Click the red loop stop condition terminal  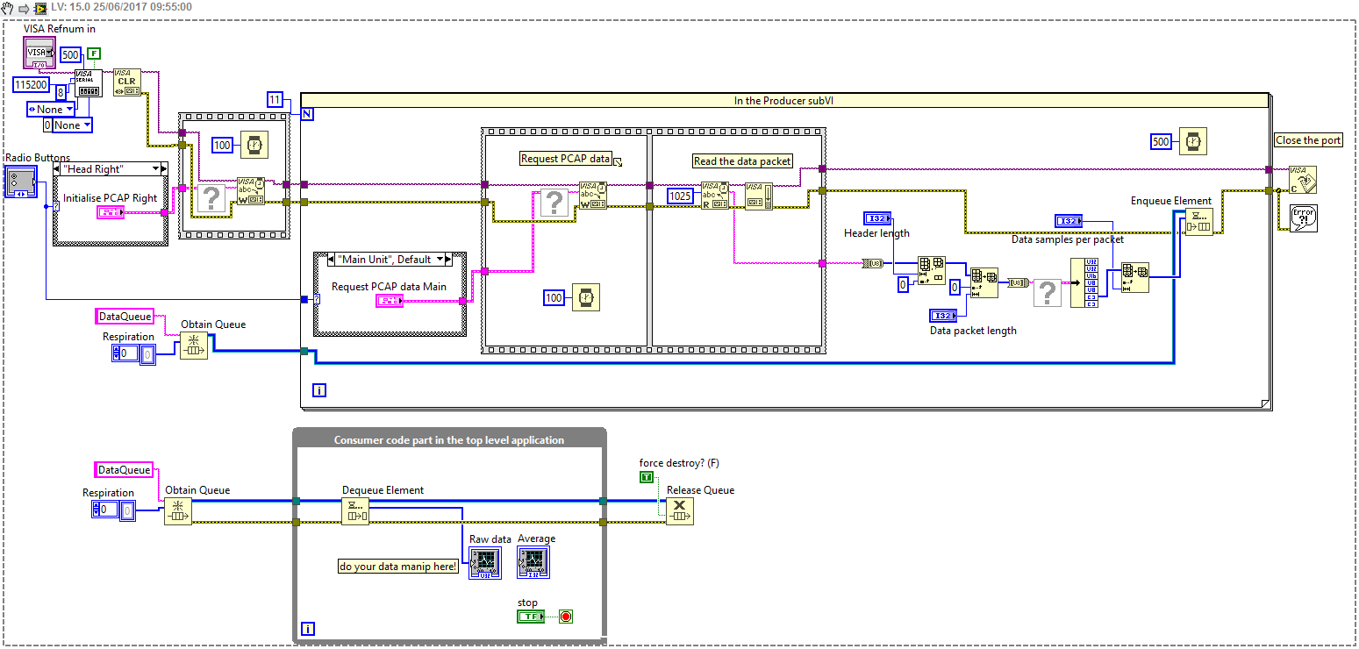566,617
